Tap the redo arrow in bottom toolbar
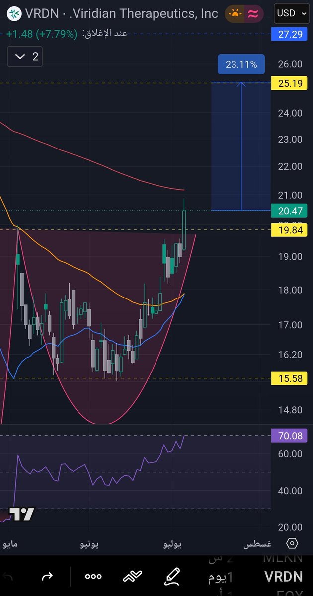This screenshot has width=313, height=596. click(x=47, y=576)
